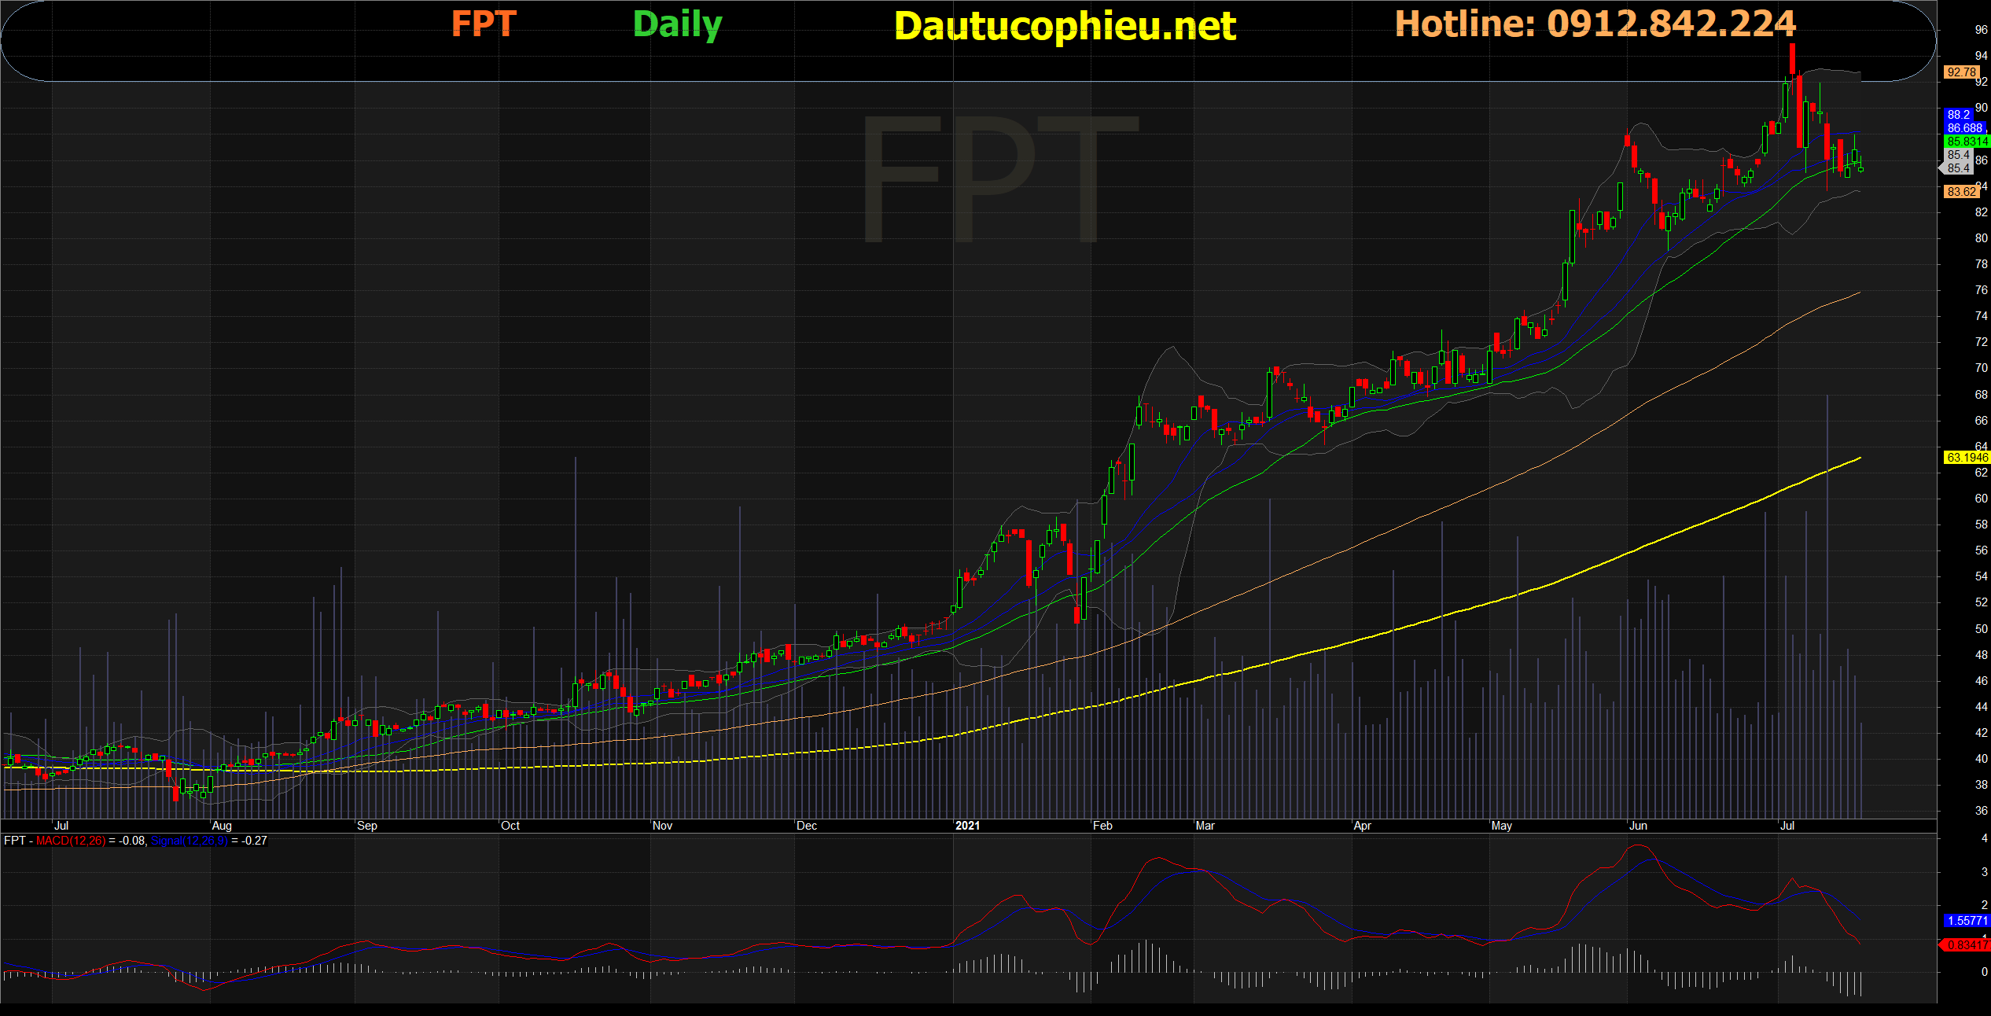
Task: Click the orange 92.78 upper band price tag
Action: (1961, 72)
